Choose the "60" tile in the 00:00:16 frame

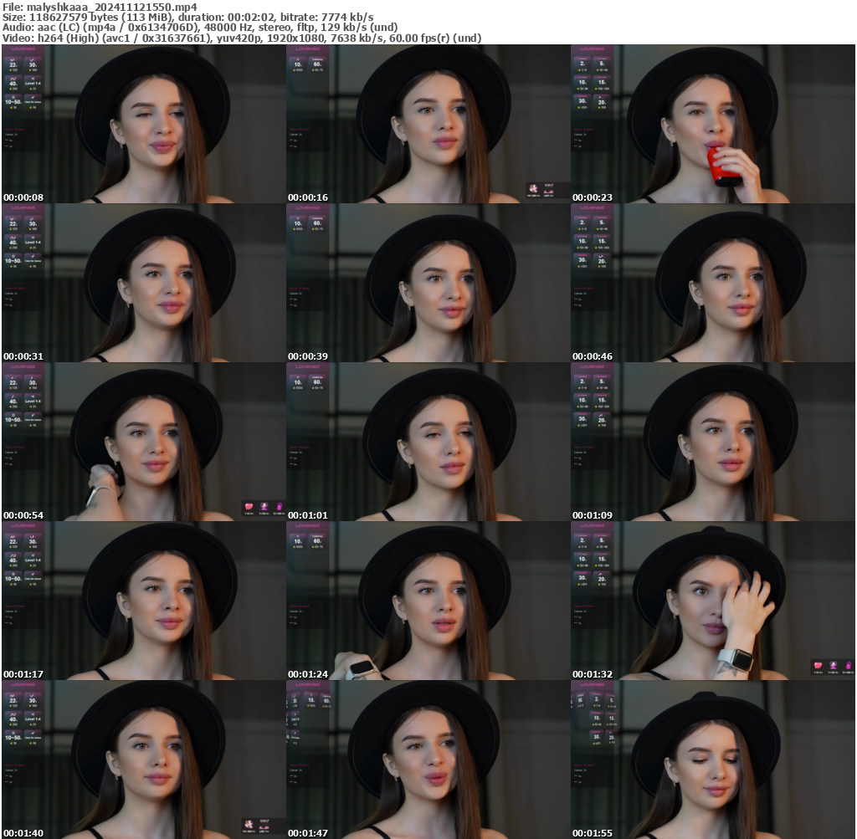click(x=317, y=64)
